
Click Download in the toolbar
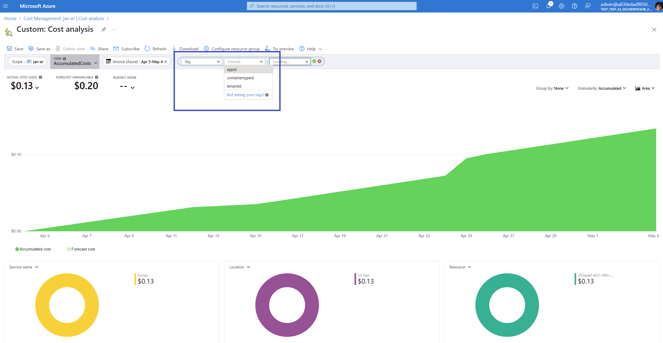coord(185,49)
